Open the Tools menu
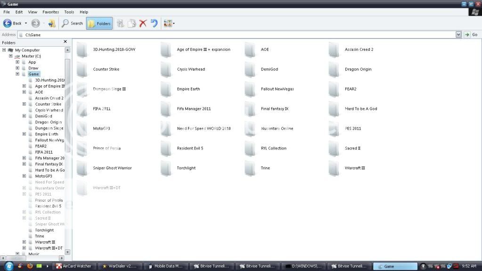The width and height of the screenshot is (482, 271). [x=69, y=12]
